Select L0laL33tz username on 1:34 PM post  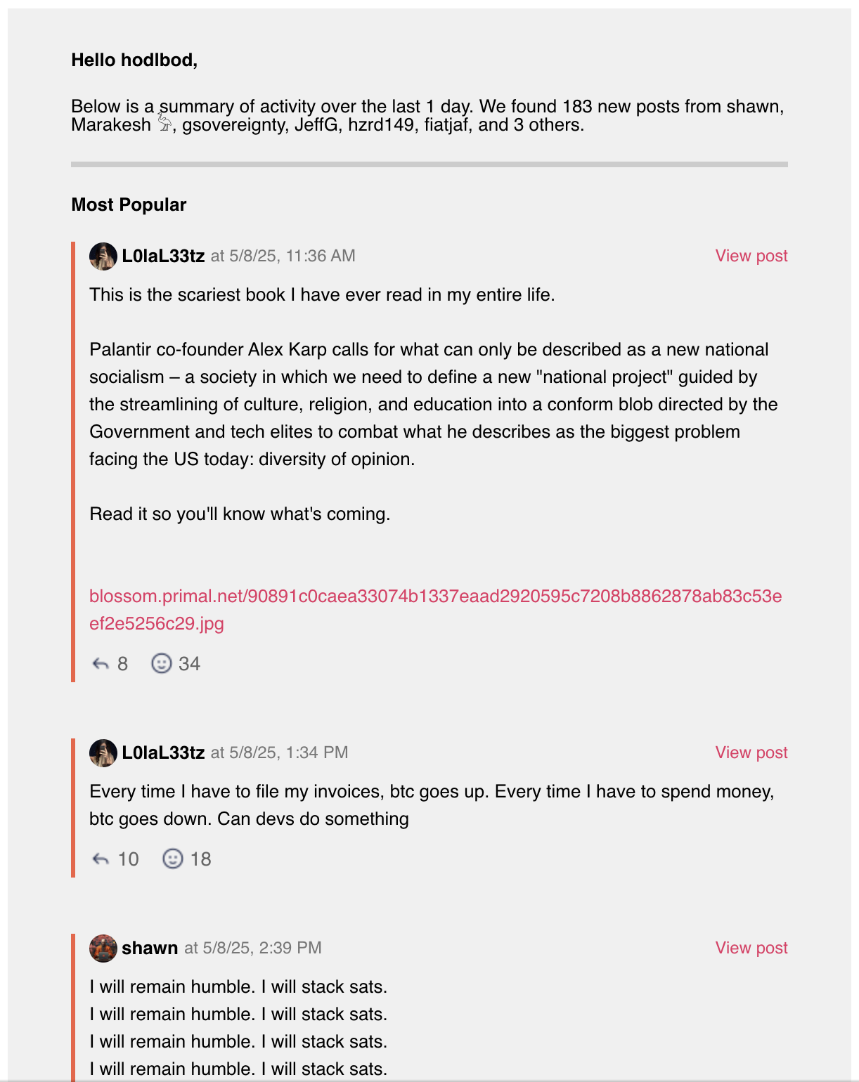coord(163,753)
